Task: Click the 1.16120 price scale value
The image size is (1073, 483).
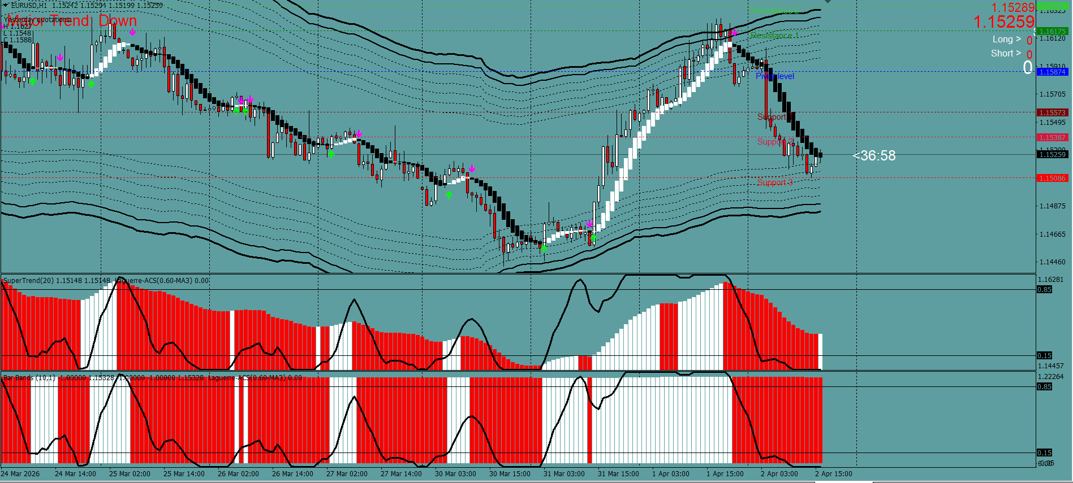Action: (1053, 38)
